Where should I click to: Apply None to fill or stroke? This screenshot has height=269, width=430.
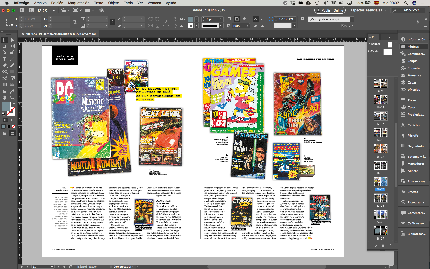[14, 126]
